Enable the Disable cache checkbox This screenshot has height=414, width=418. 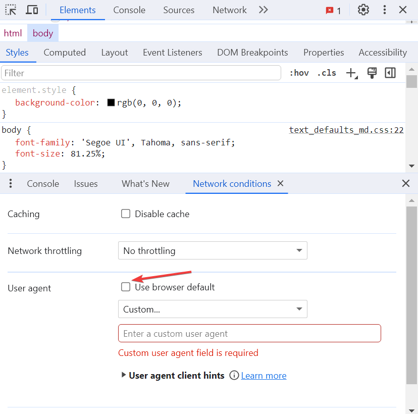tap(126, 214)
